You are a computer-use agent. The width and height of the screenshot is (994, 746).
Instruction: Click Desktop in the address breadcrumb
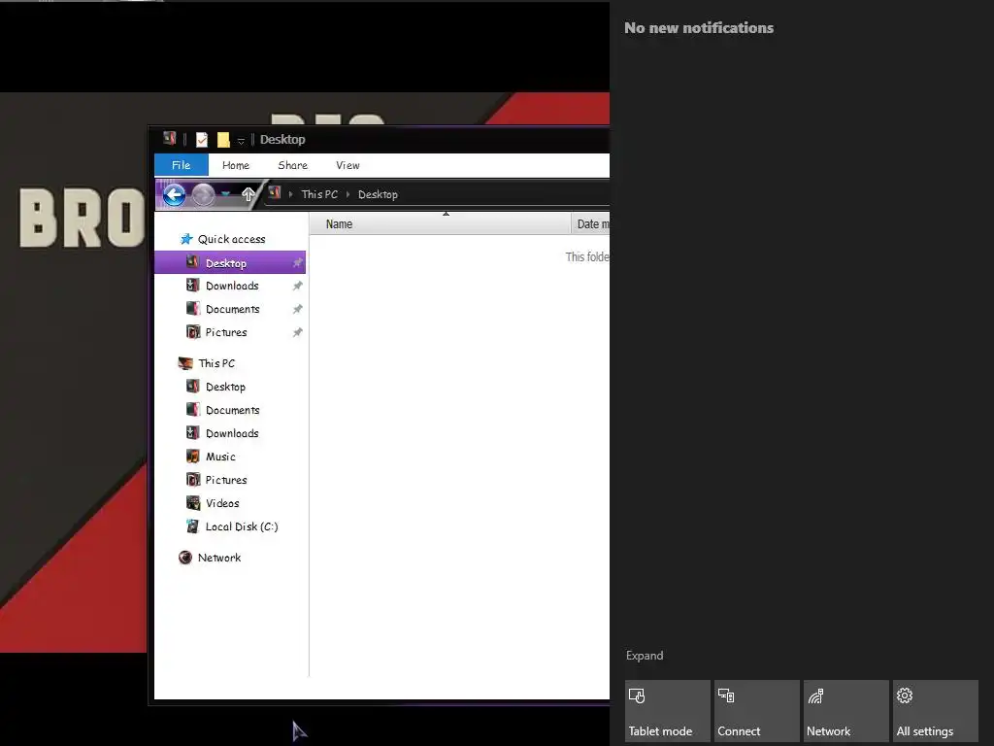tap(378, 194)
